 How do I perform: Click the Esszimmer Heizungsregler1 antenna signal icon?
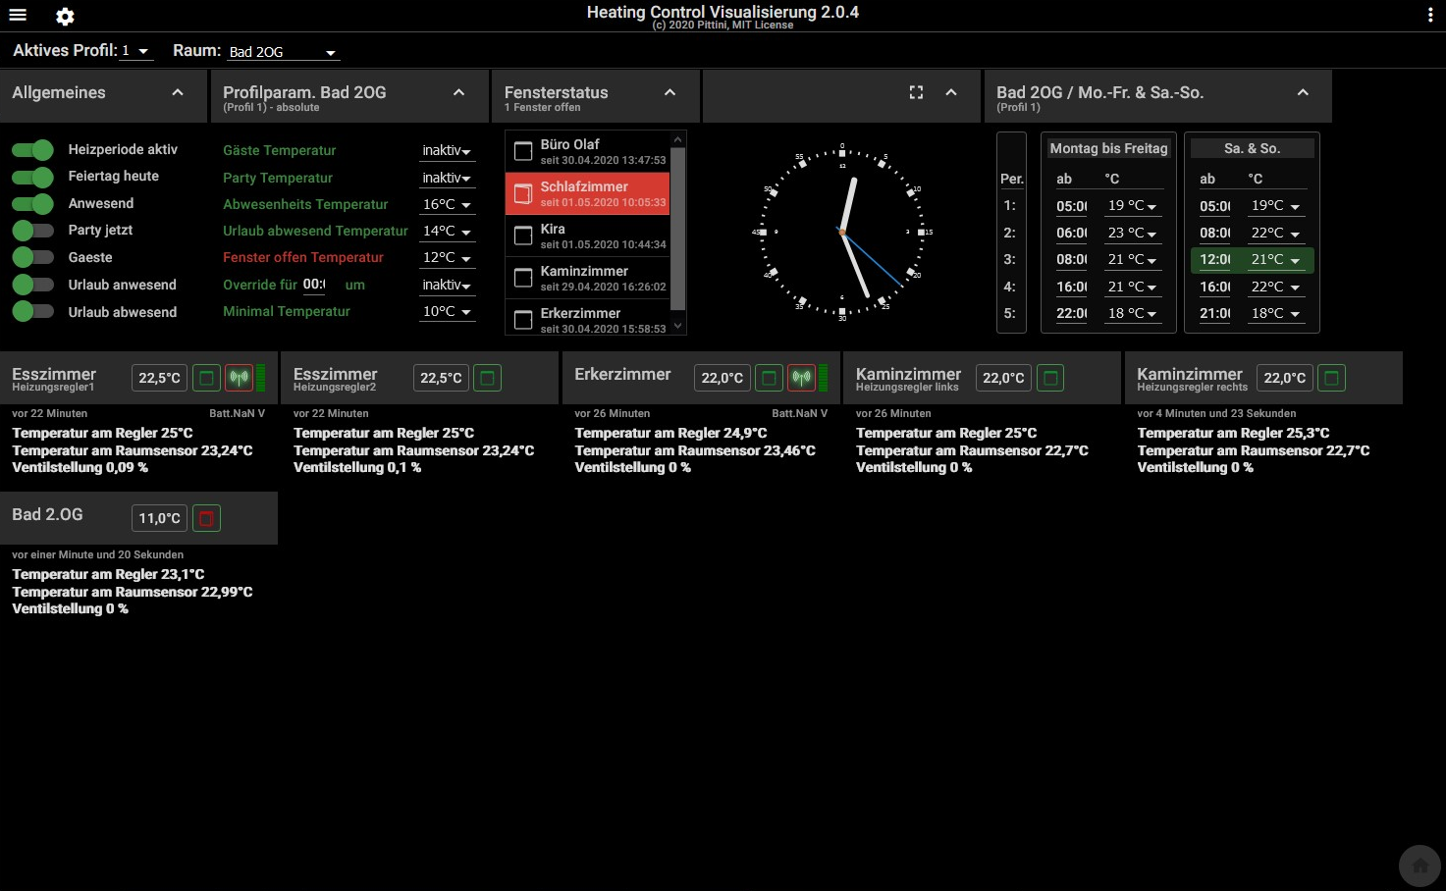[x=239, y=378]
